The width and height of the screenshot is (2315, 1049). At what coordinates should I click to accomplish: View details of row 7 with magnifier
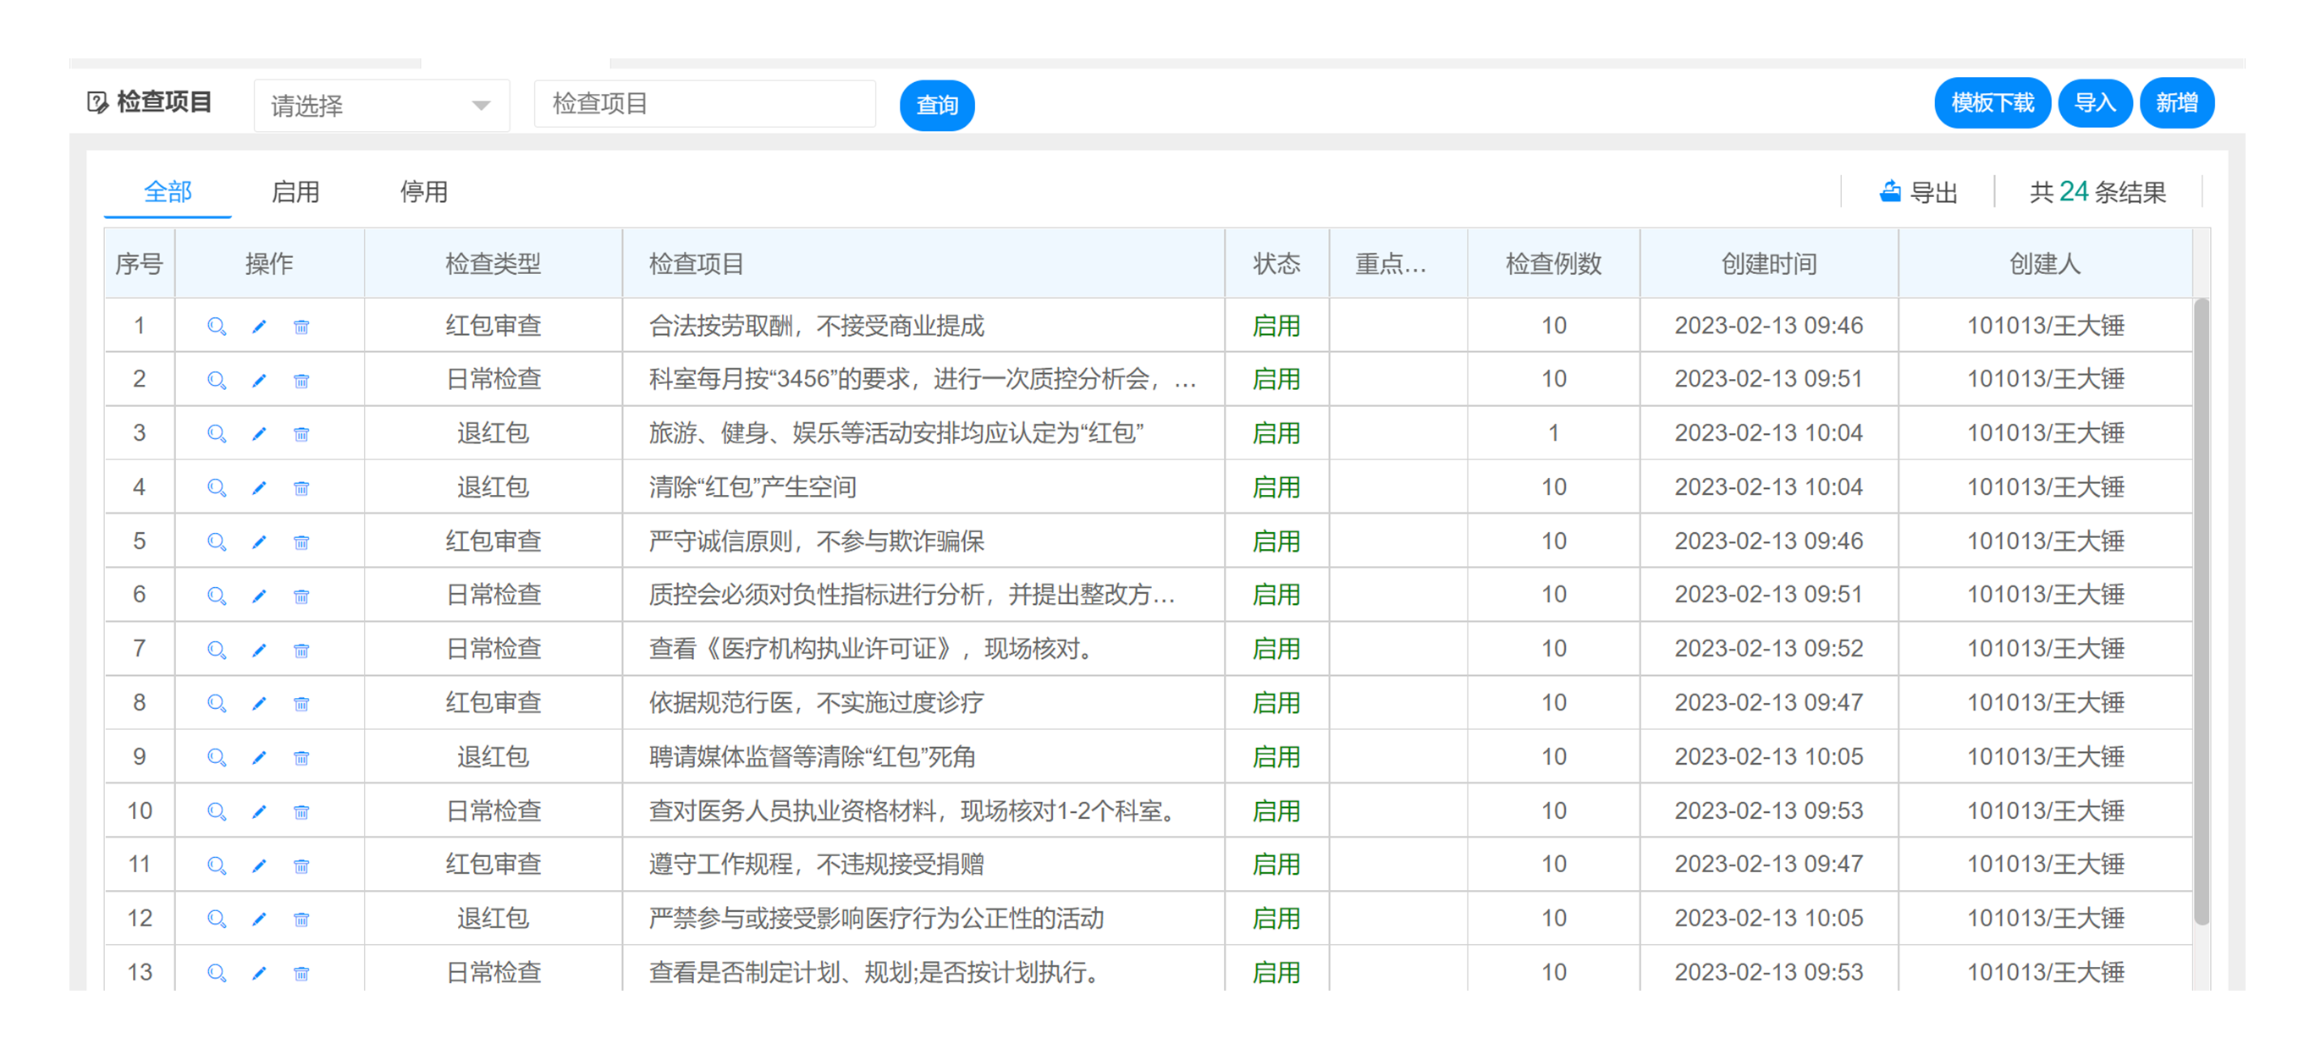(216, 650)
